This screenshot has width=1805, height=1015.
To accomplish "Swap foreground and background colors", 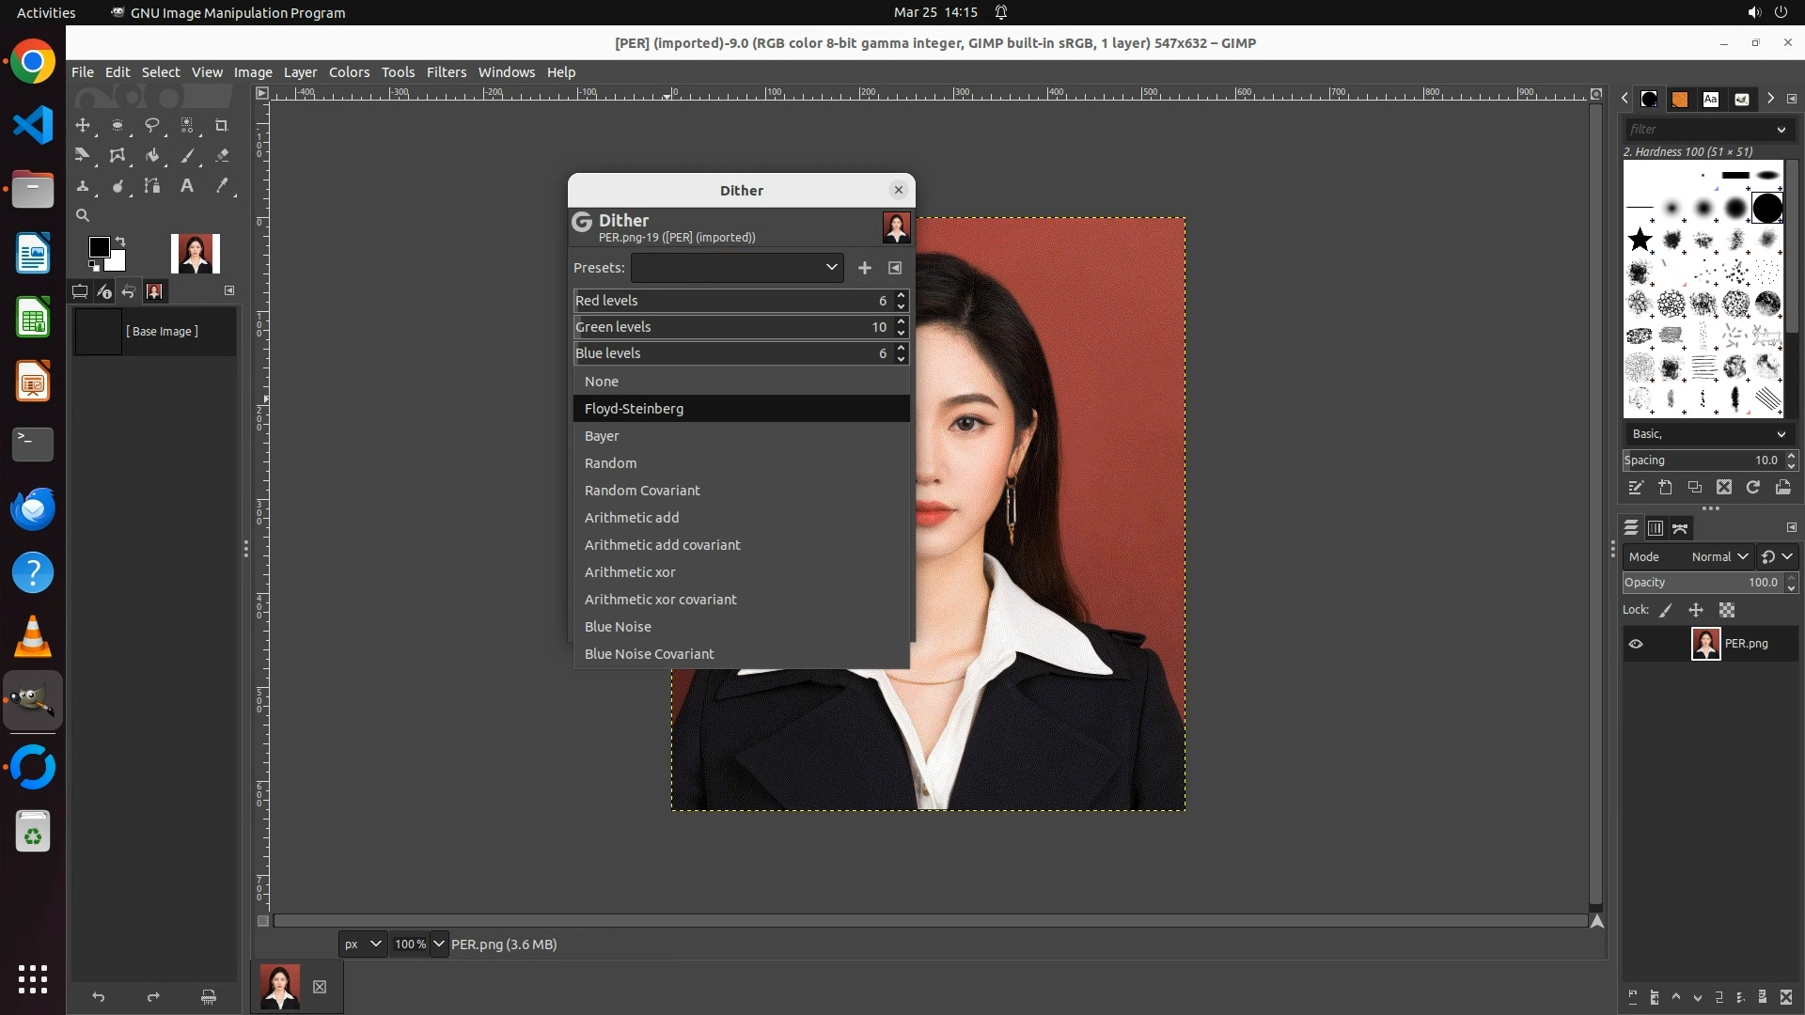I will [120, 242].
